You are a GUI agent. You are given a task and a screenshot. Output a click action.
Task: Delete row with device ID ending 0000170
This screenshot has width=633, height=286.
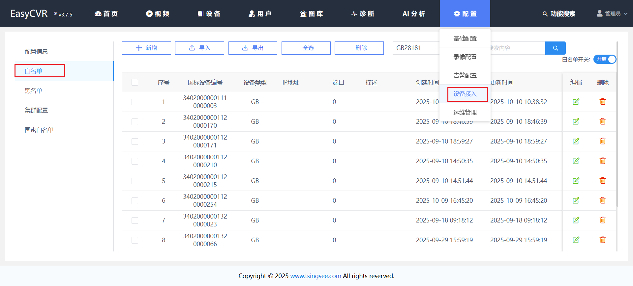point(603,121)
